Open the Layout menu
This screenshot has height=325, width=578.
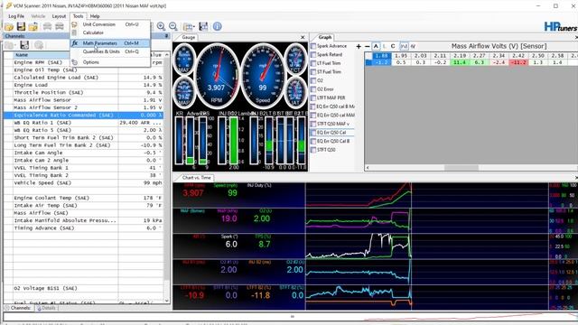coord(59,16)
